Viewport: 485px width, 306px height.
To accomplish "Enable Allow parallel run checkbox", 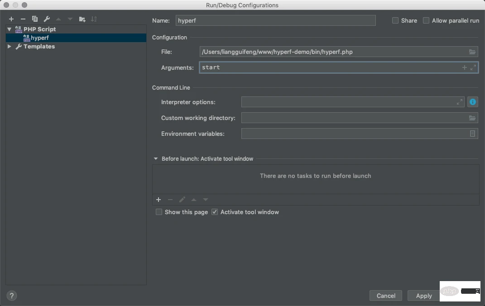I will tap(426, 20).
